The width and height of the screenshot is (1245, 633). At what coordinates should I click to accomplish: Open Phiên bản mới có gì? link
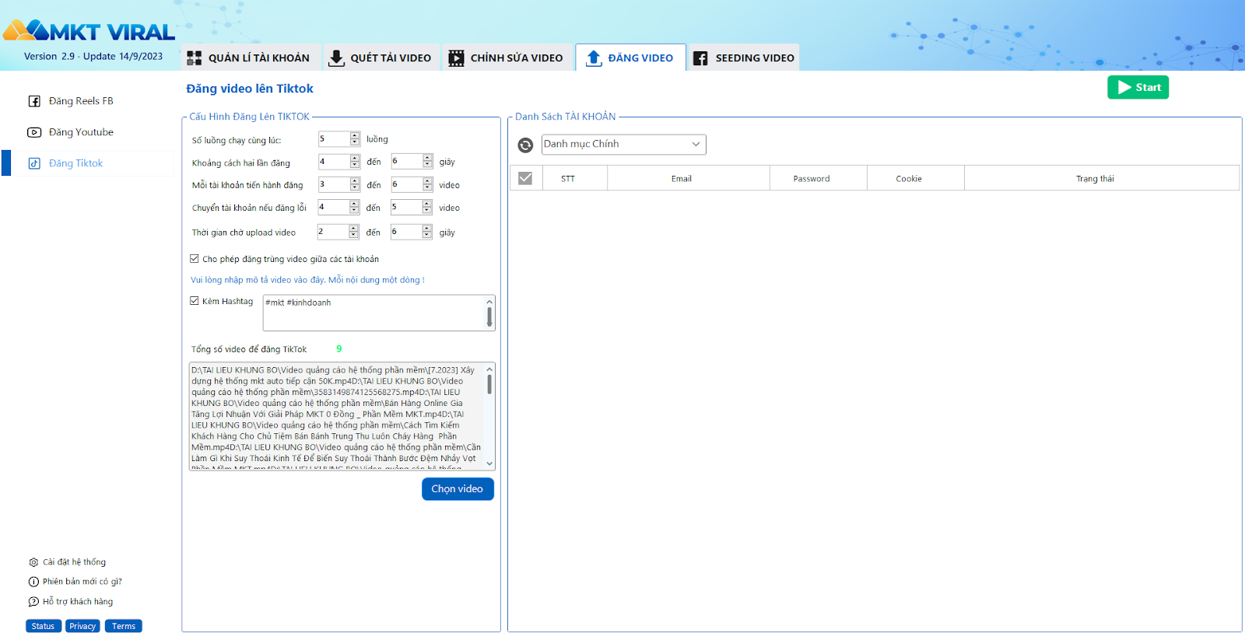pyautogui.click(x=82, y=582)
